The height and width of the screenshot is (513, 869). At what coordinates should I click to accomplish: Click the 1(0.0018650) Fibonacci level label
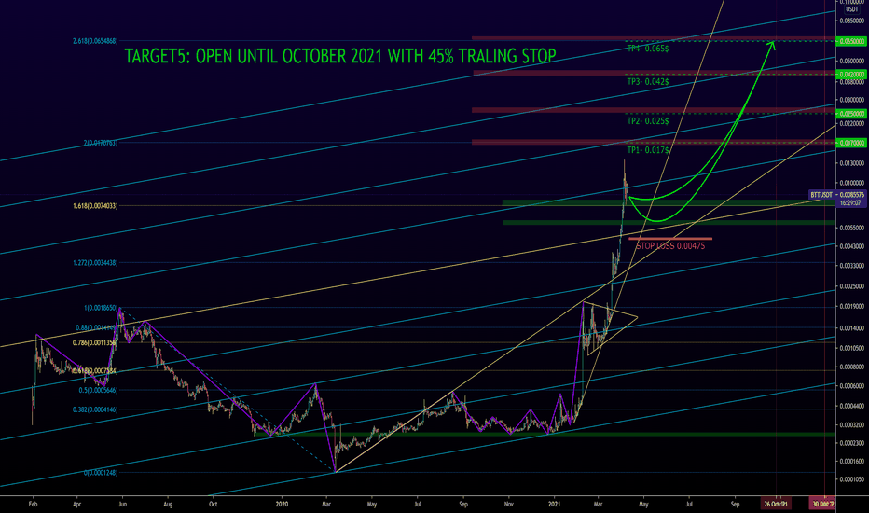point(101,308)
